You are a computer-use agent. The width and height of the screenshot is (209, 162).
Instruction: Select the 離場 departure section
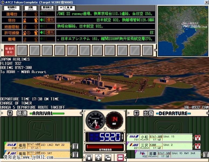12,39
